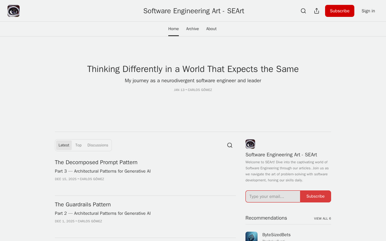The height and width of the screenshot is (241, 386).
Task: Open The Guardrails Pattern post
Action: point(83,205)
